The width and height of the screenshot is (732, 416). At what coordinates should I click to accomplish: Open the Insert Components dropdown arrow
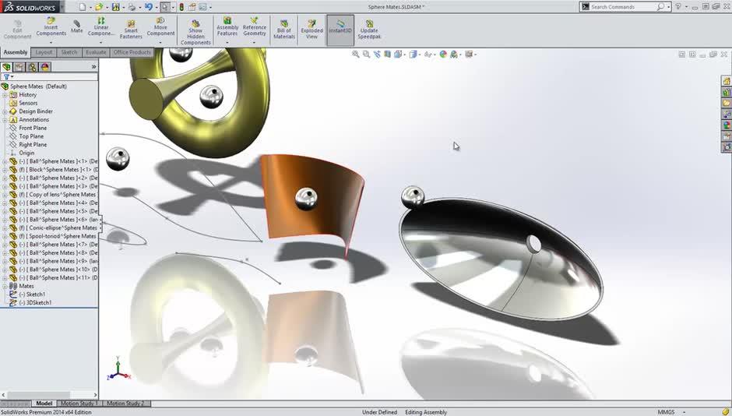[51, 43]
